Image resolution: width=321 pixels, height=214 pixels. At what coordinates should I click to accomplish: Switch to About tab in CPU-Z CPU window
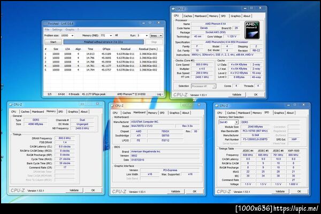click(247, 16)
